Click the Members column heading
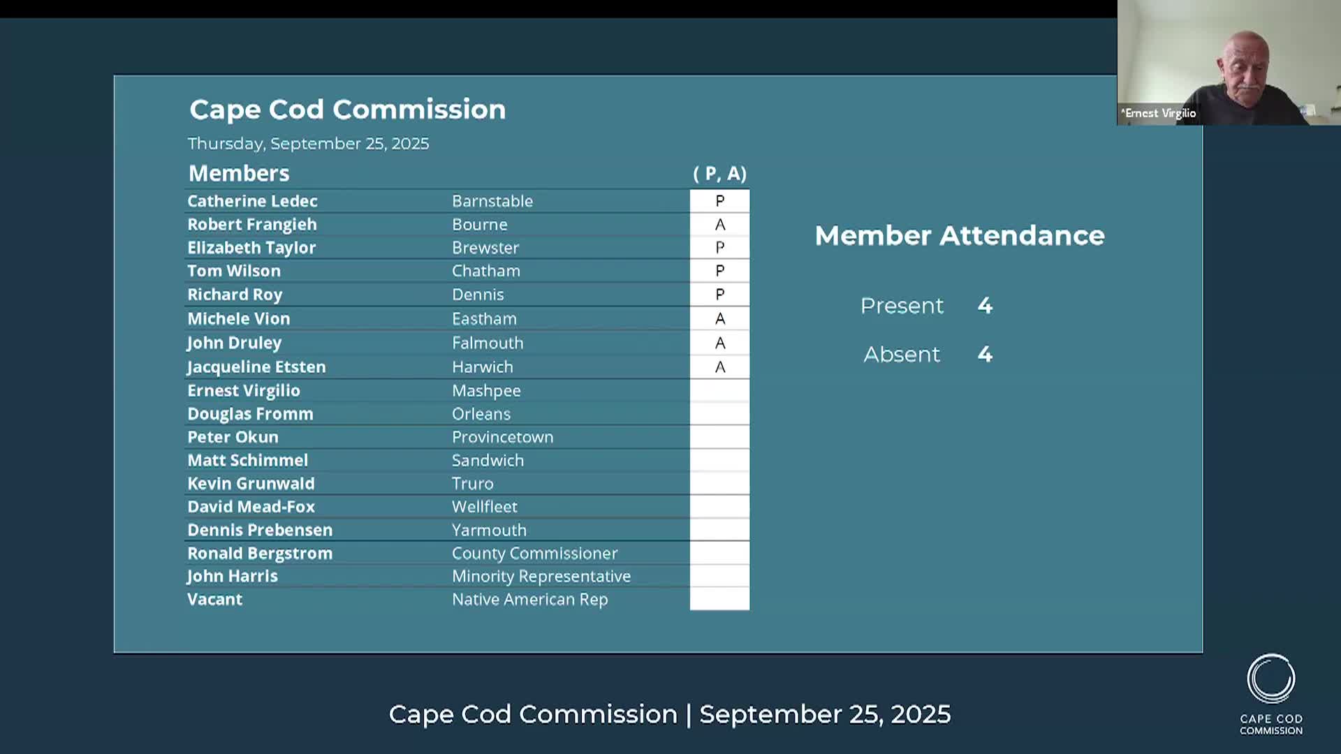Viewport: 1341px width, 754px height. (x=239, y=173)
